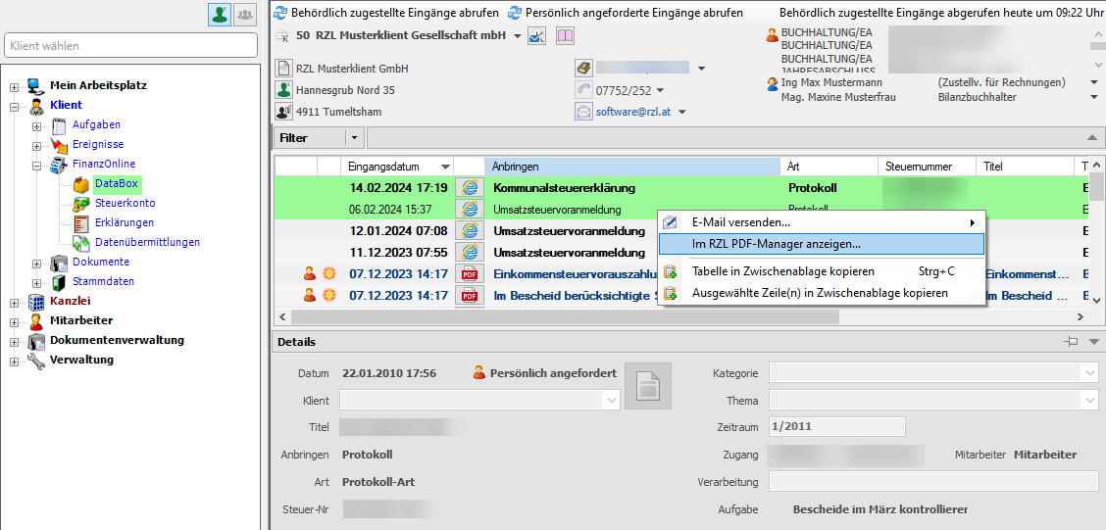Screen dimensions: 1106x530
Task: Click the pink book icon beside client name
Action: pyautogui.click(x=565, y=35)
